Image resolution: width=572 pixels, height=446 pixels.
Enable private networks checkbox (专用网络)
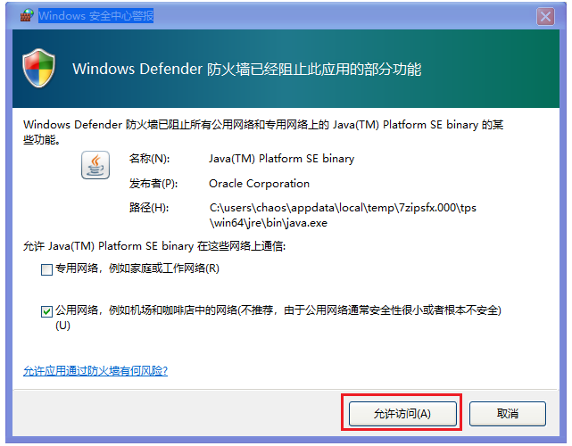point(46,270)
